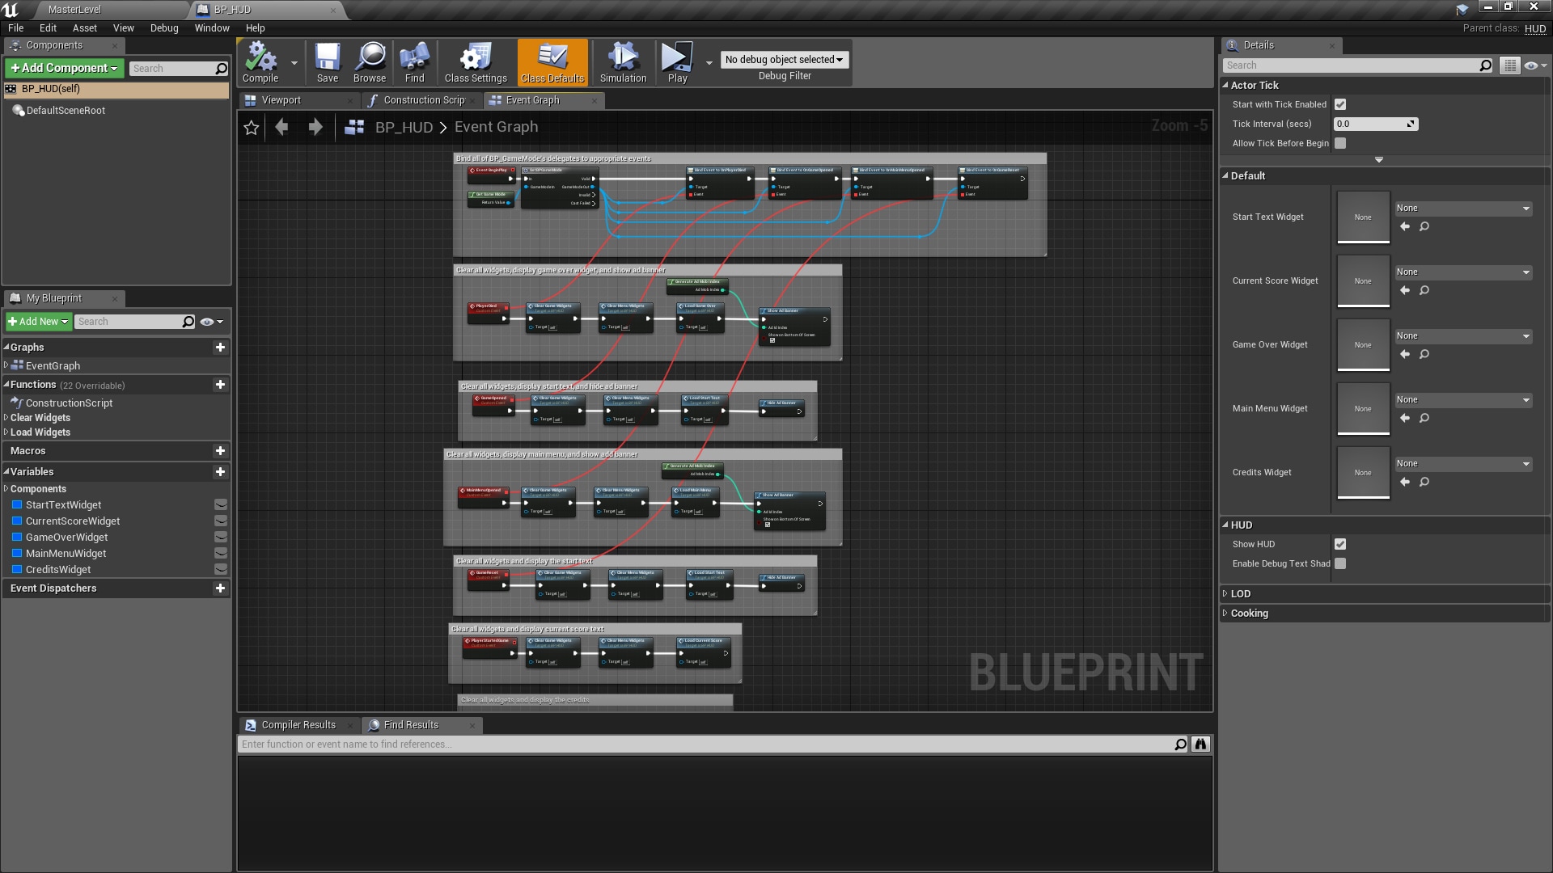Open the Debug menu
1553x873 pixels.
pyautogui.click(x=163, y=27)
